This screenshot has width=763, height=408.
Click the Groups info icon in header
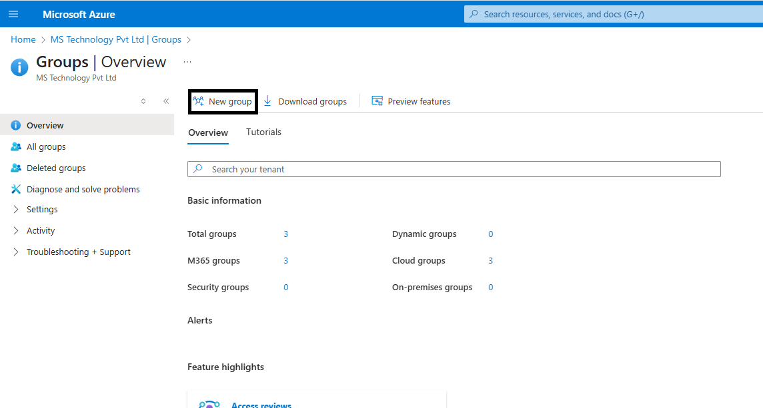tap(20, 67)
